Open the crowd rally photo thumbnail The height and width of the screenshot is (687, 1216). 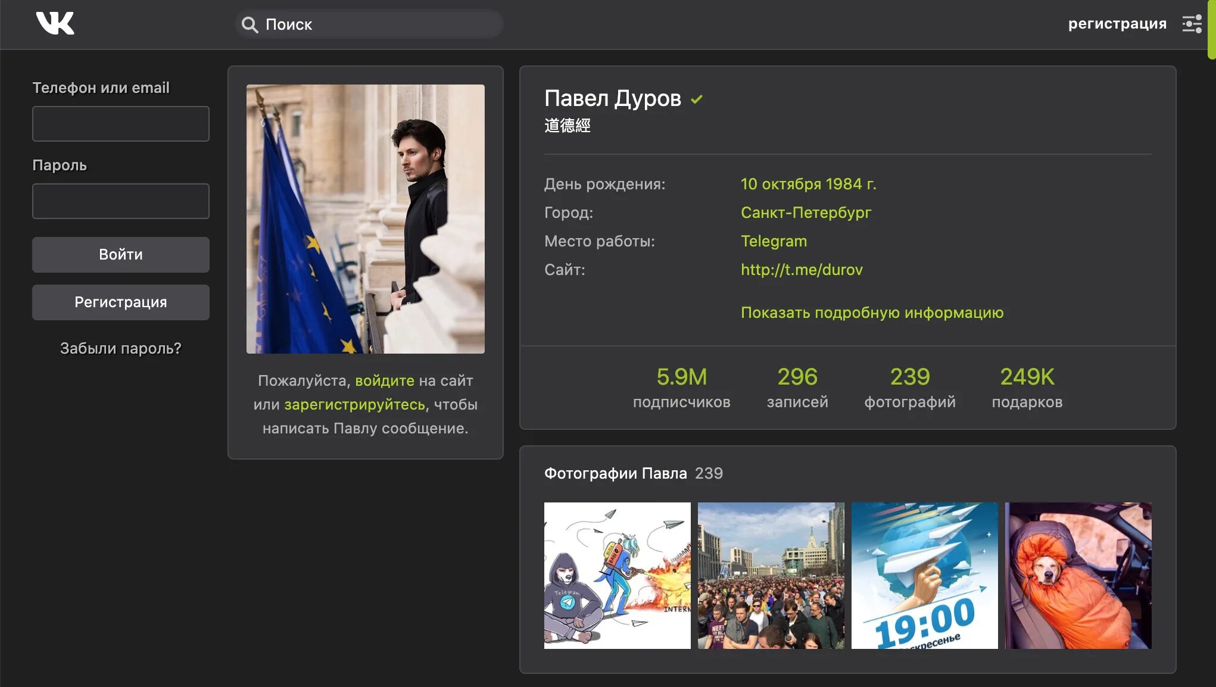click(x=771, y=576)
